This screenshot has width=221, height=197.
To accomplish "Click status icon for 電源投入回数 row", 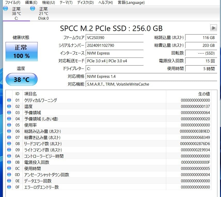I will point(9,162).
